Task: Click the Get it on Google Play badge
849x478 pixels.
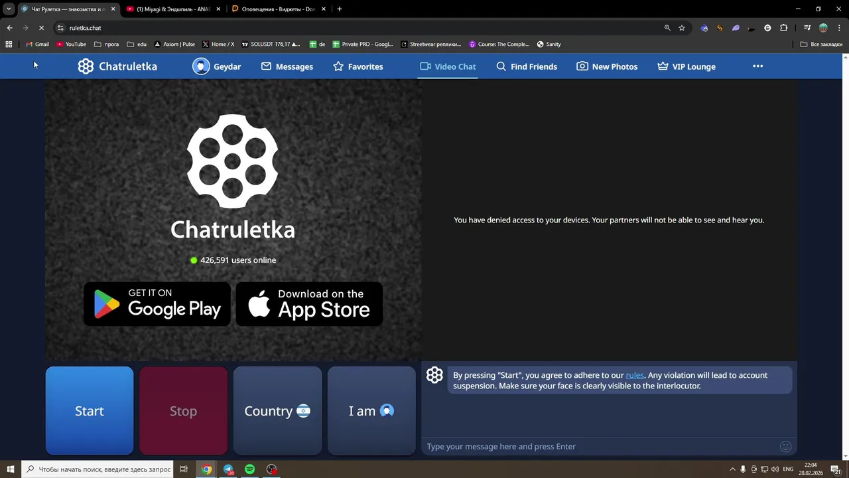Action: pyautogui.click(x=157, y=304)
